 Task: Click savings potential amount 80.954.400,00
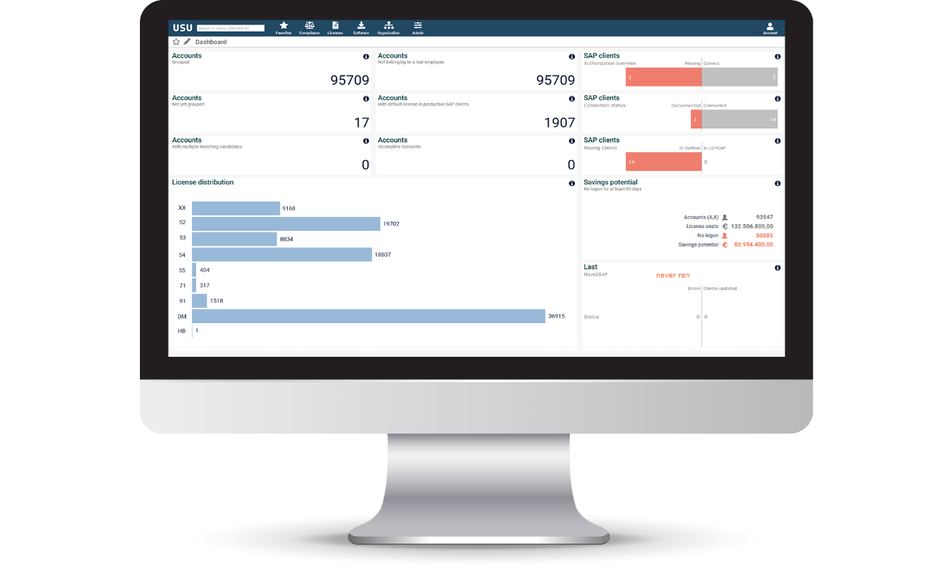[x=754, y=244]
